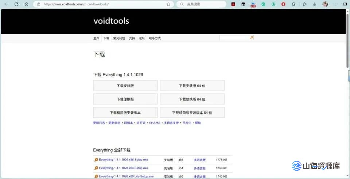Open the 主页 navigation tab

(96, 38)
